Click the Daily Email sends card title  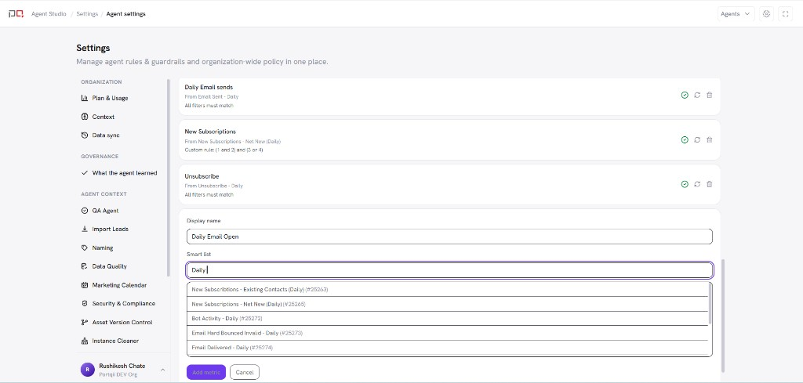[209, 87]
